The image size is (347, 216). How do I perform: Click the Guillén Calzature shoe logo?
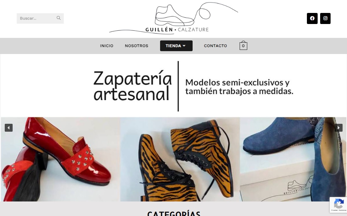click(x=174, y=18)
